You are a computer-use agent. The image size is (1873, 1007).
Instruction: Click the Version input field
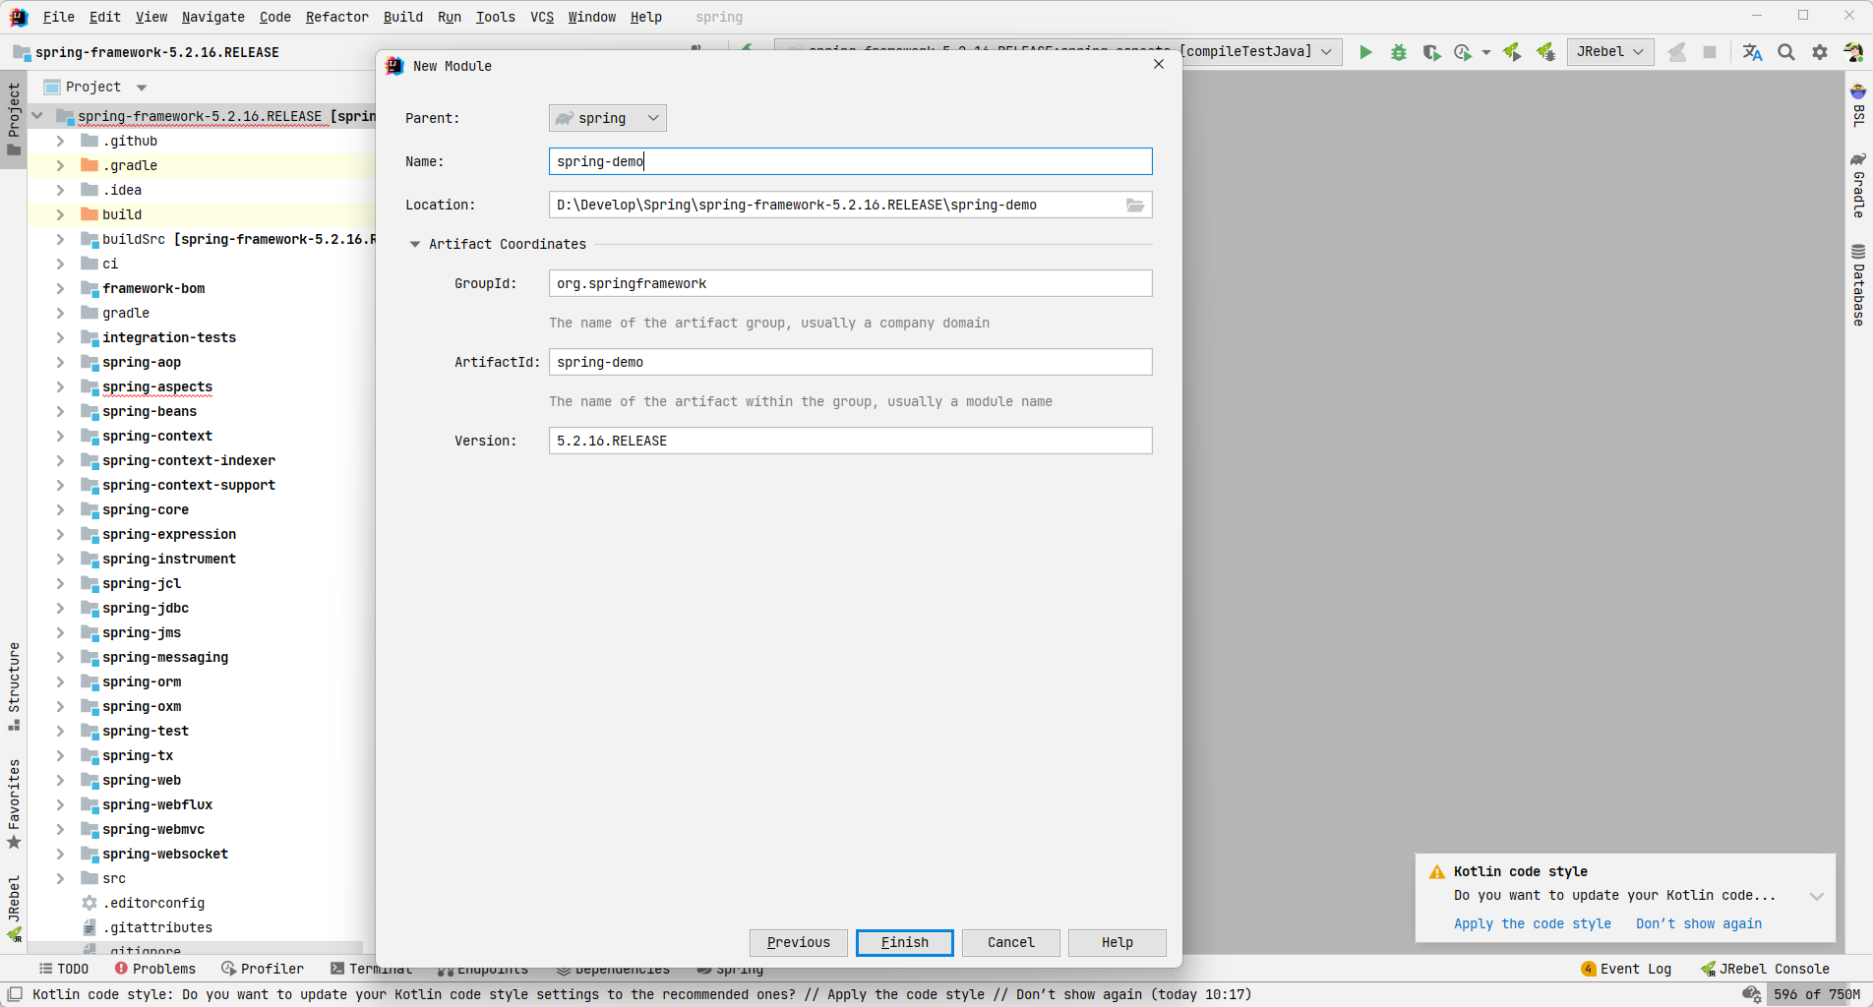[851, 441]
